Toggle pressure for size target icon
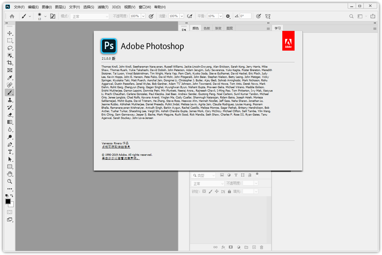Image resolution: width=382 pixels, height=255 pixels. click(x=258, y=16)
